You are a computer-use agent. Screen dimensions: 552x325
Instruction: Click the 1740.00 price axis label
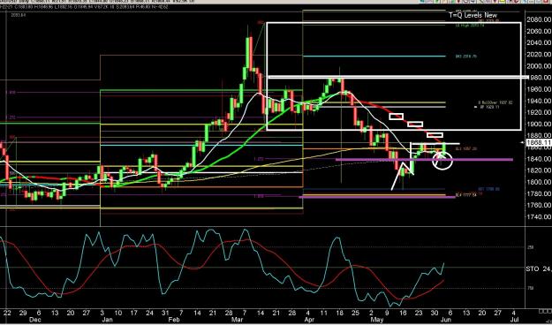pos(540,217)
